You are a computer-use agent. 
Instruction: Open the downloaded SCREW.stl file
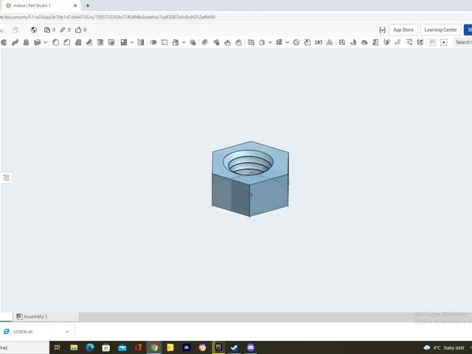(x=23, y=332)
